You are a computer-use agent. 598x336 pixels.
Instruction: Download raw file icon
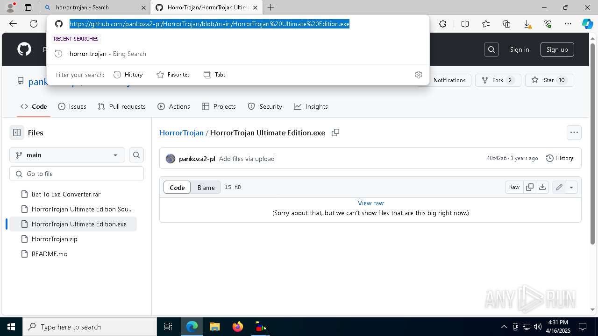pyautogui.click(x=542, y=187)
